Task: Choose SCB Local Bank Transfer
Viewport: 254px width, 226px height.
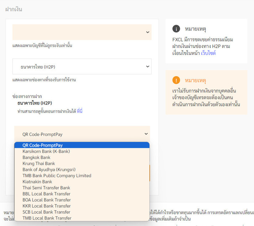Action: coord(46,212)
